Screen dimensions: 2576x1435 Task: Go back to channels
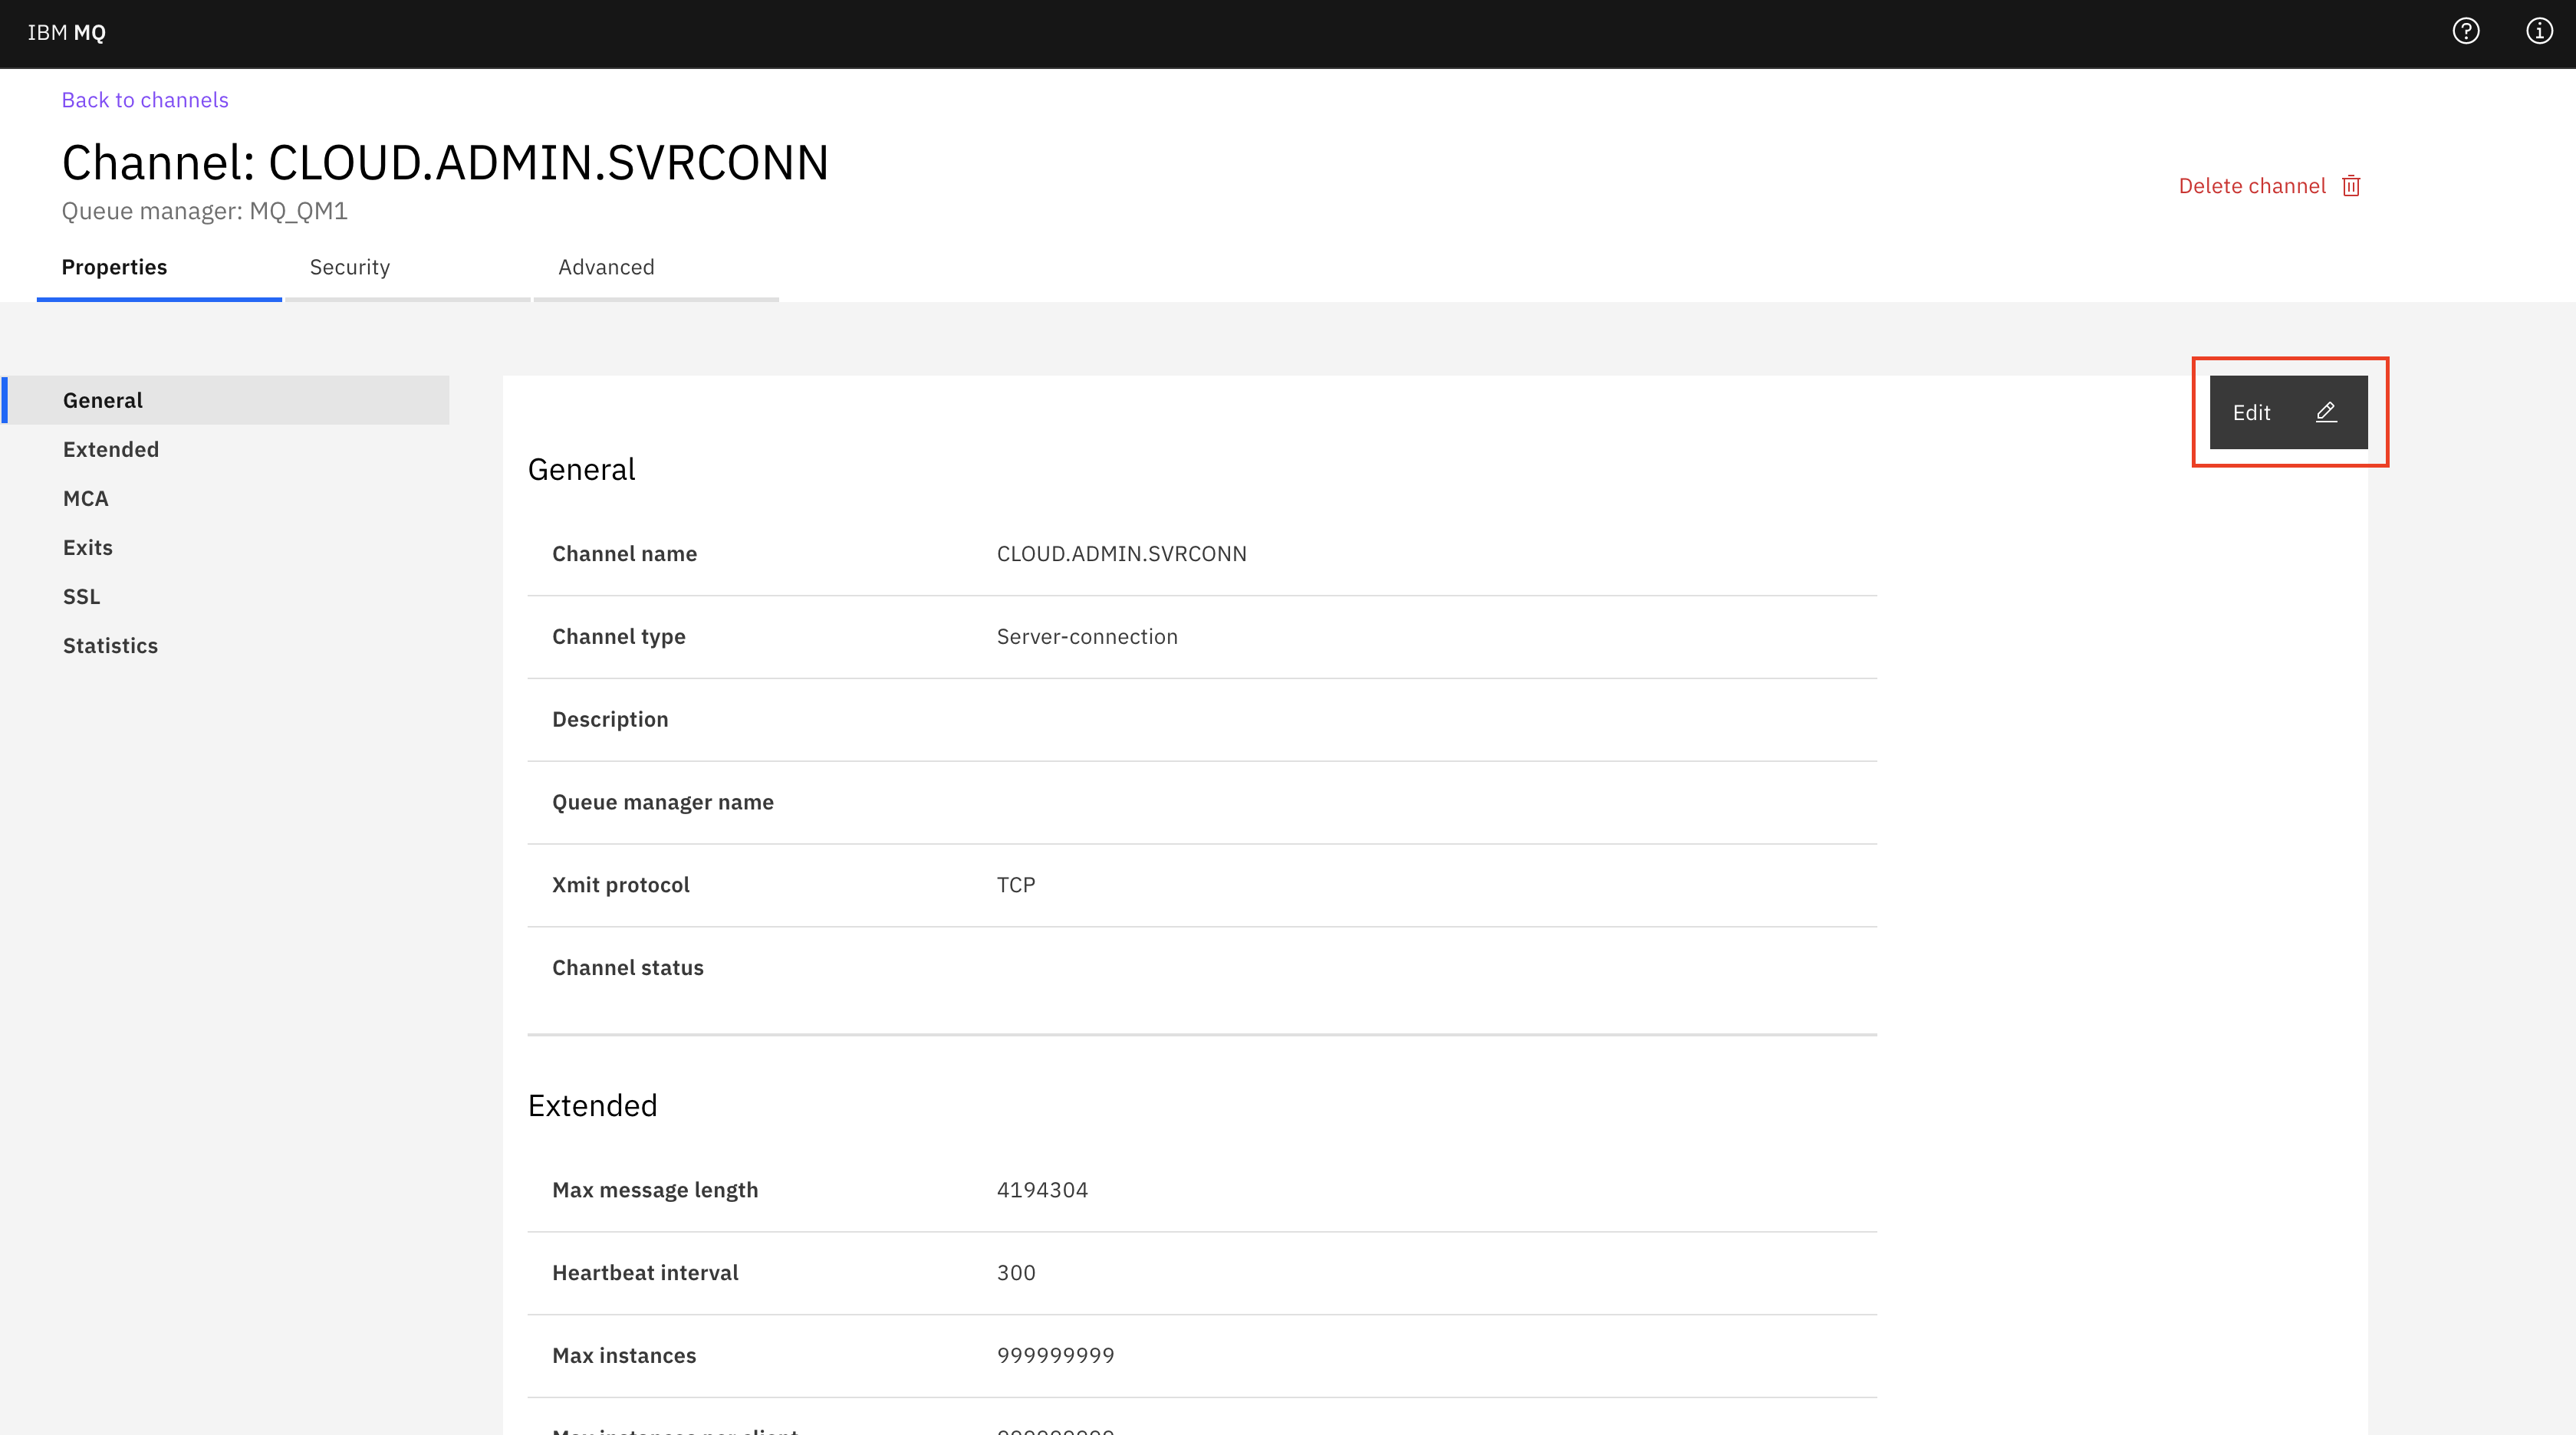tap(145, 100)
